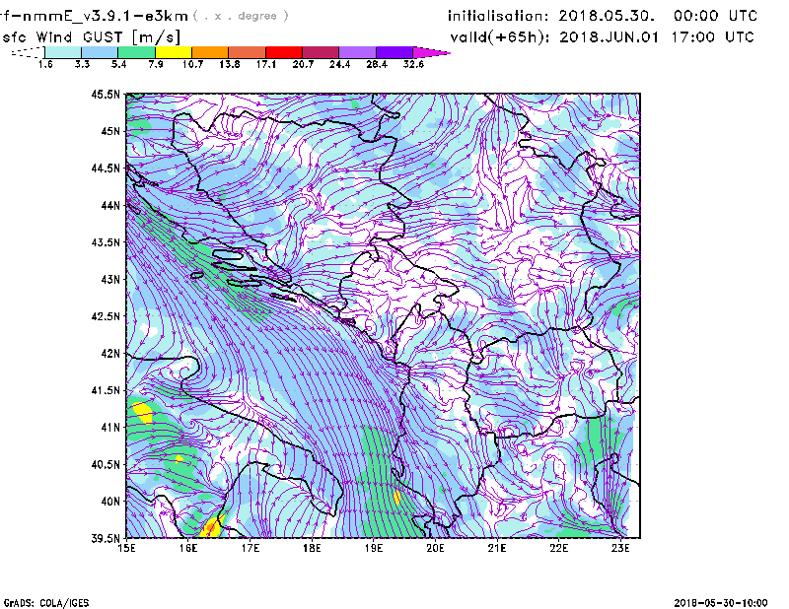Click the crimson 20.7–24.4 legend swatch
Screen dimensions: 789x609
[321, 52]
